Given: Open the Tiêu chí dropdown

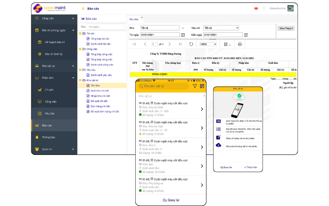Looking at the screenshot, I should pyautogui.click(x=220, y=28).
